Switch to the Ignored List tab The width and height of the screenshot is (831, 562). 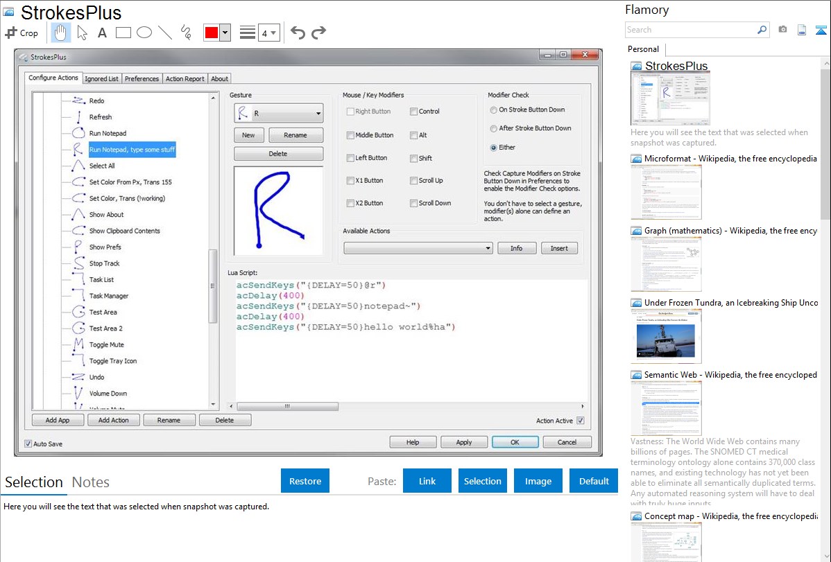pos(102,78)
